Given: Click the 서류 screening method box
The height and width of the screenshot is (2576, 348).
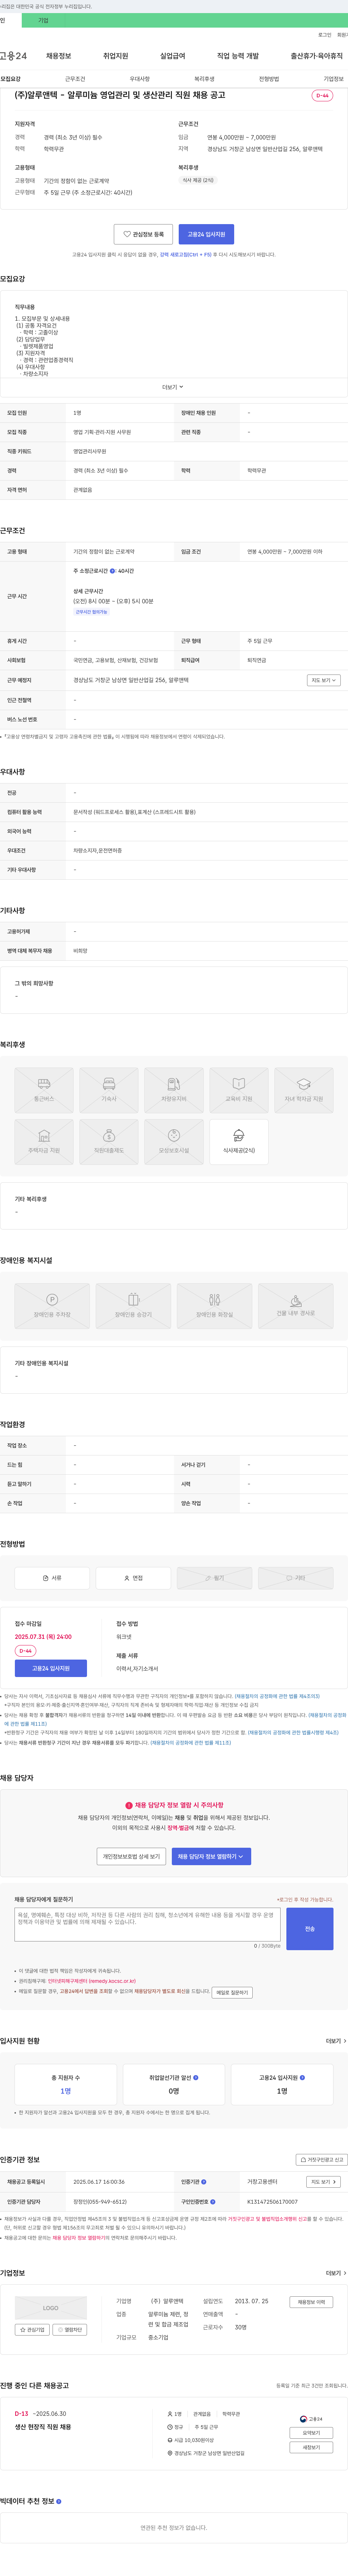Looking at the screenshot, I should [x=52, y=1578].
